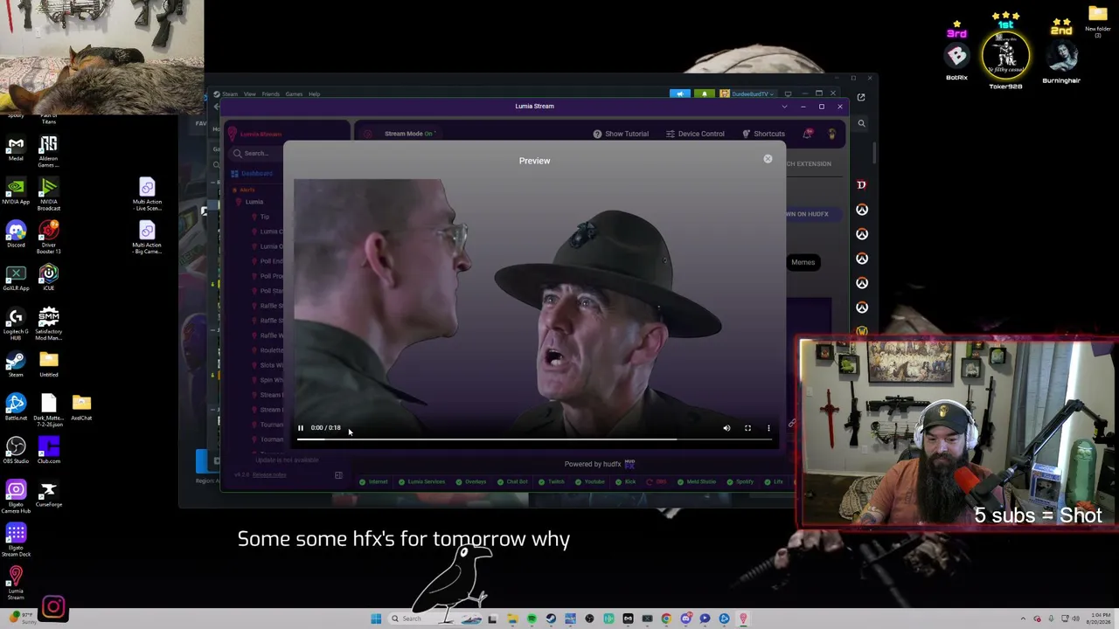
Task: Open the Lumia Stream desktop shortcut
Action: coord(16,583)
